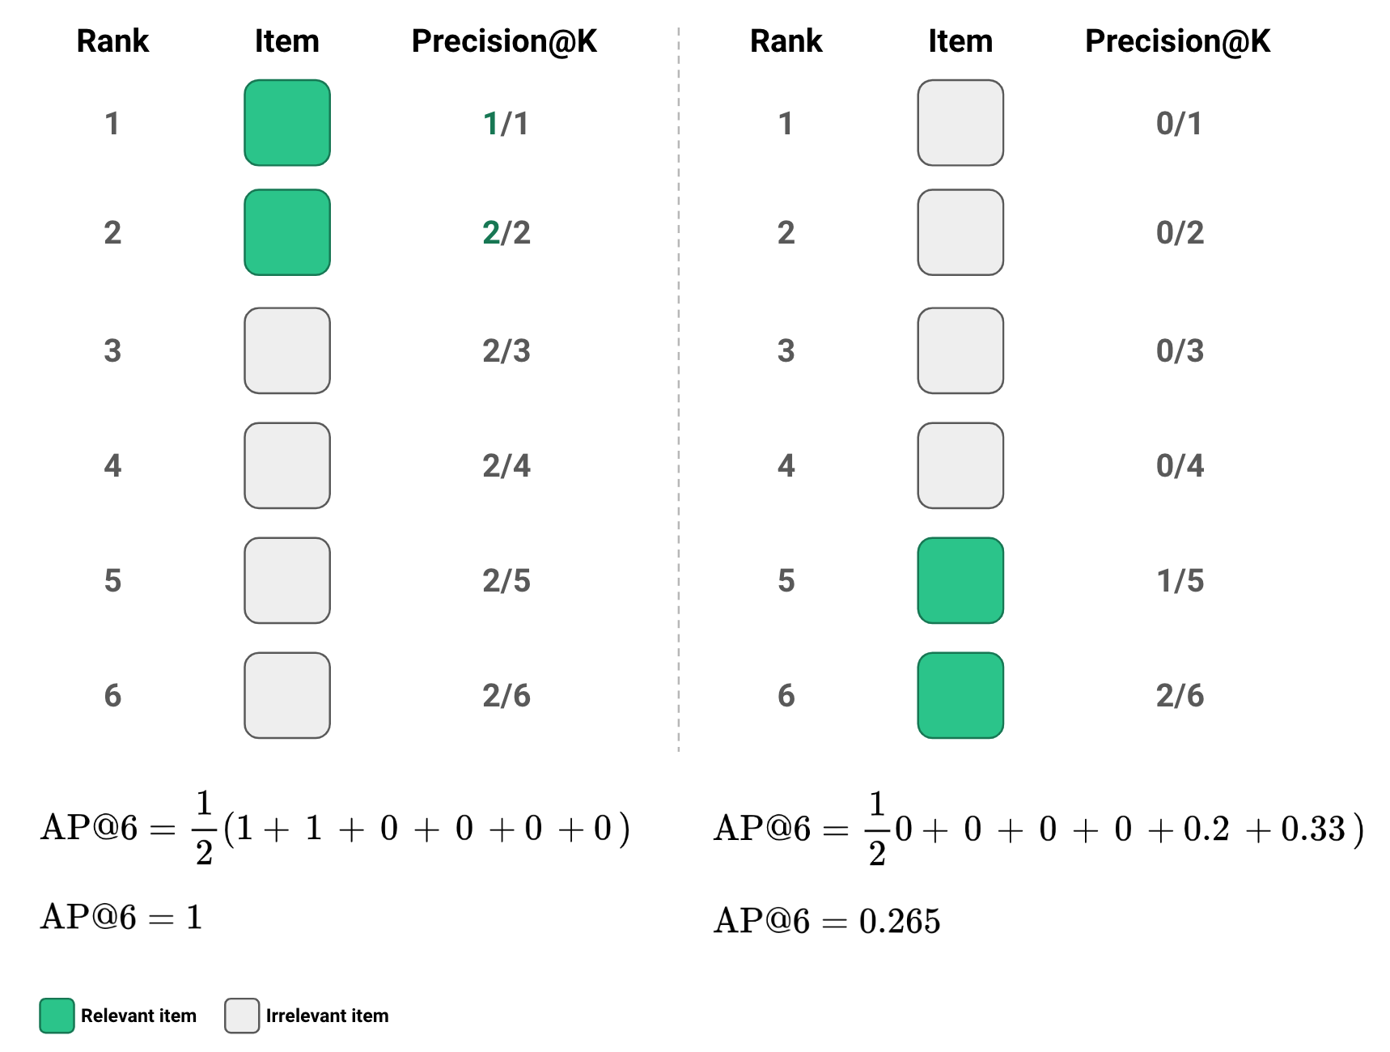Click the right ranking's rank 1 gray item
This screenshot has height=1052, width=1390.
[960, 123]
